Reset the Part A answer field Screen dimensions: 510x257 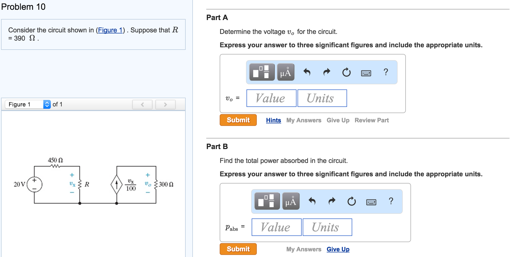click(346, 72)
